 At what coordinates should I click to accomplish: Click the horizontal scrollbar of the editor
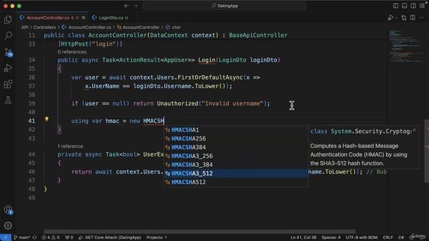(x=200, y=232)
